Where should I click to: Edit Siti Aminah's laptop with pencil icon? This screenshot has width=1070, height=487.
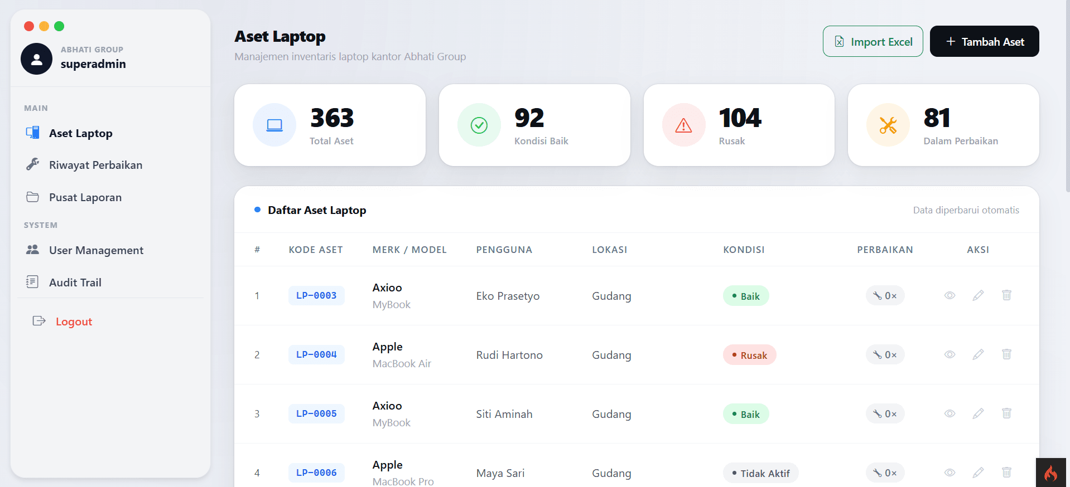click(x=978, y=413)
